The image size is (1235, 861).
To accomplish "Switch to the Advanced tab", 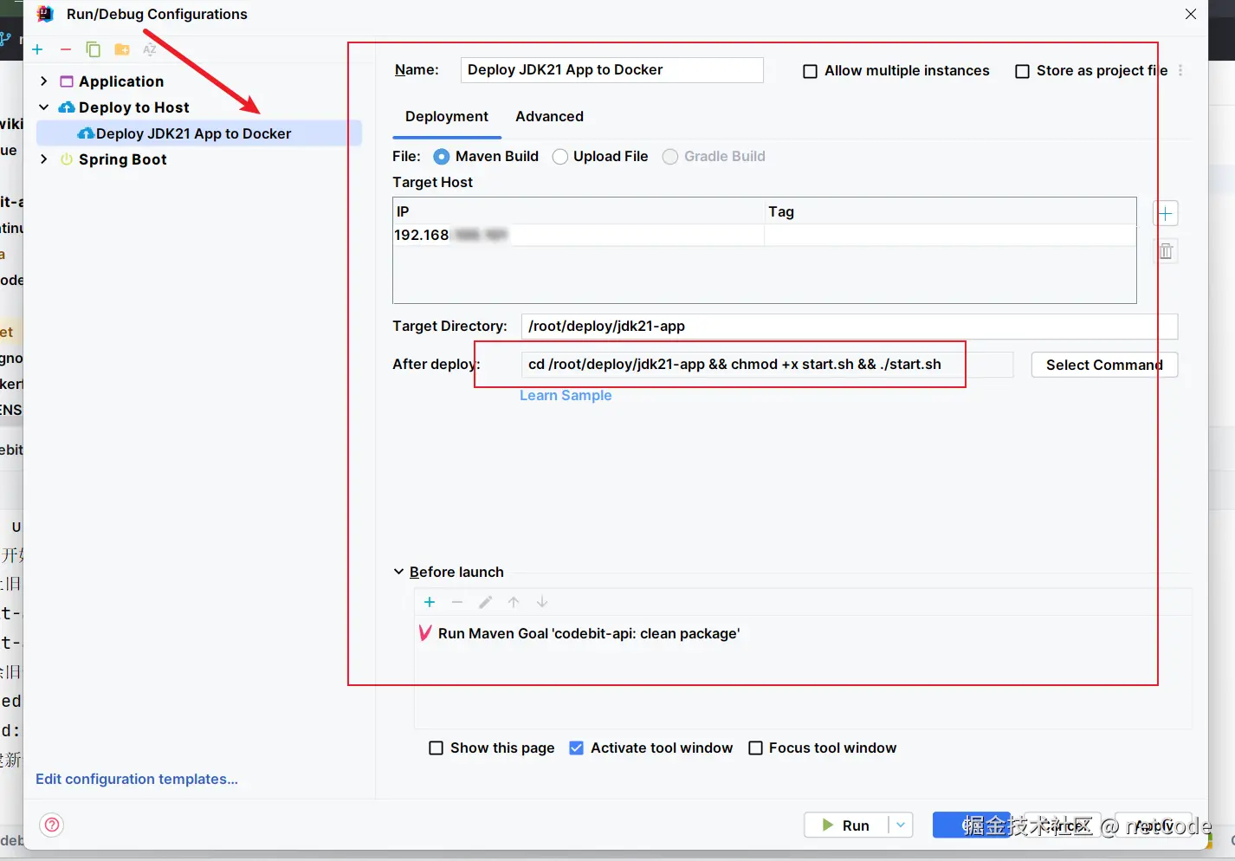I will coord(549,117).
